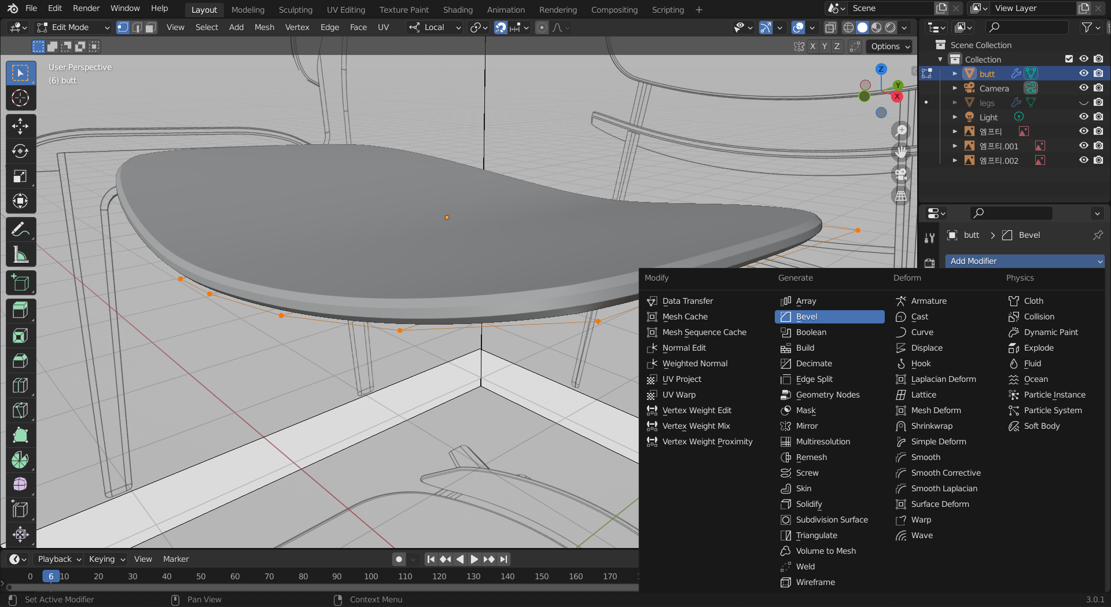Choose the Bevel modifier entry
The image size is (1111, 607).
pyautogui.click(x=829, y=317)
